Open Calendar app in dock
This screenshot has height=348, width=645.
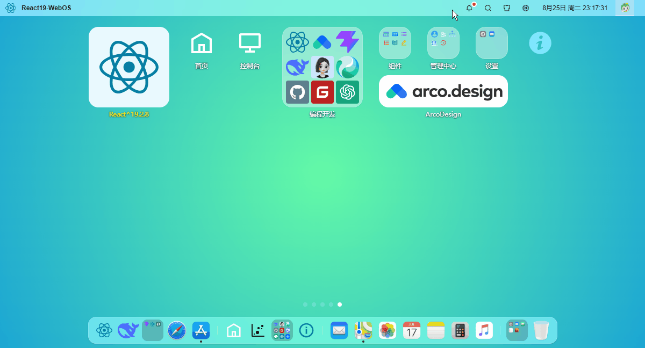point(412,330)
